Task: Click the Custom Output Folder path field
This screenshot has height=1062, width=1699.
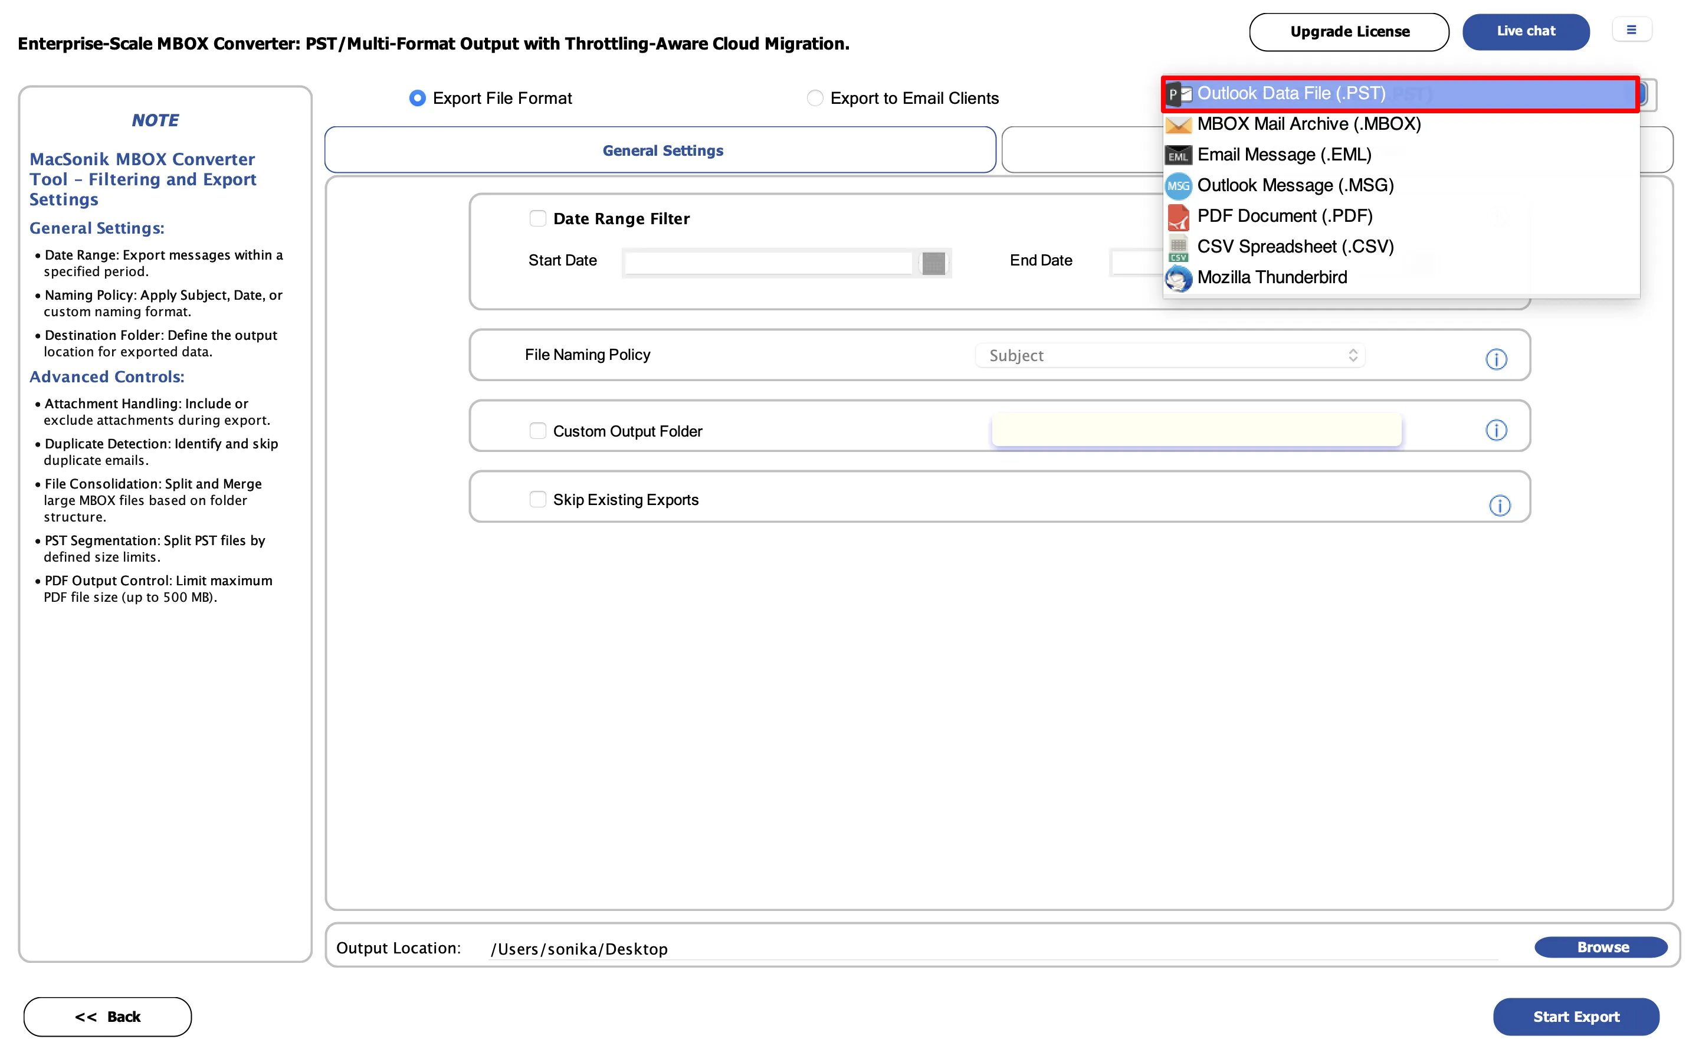Action: [1196, 429]
